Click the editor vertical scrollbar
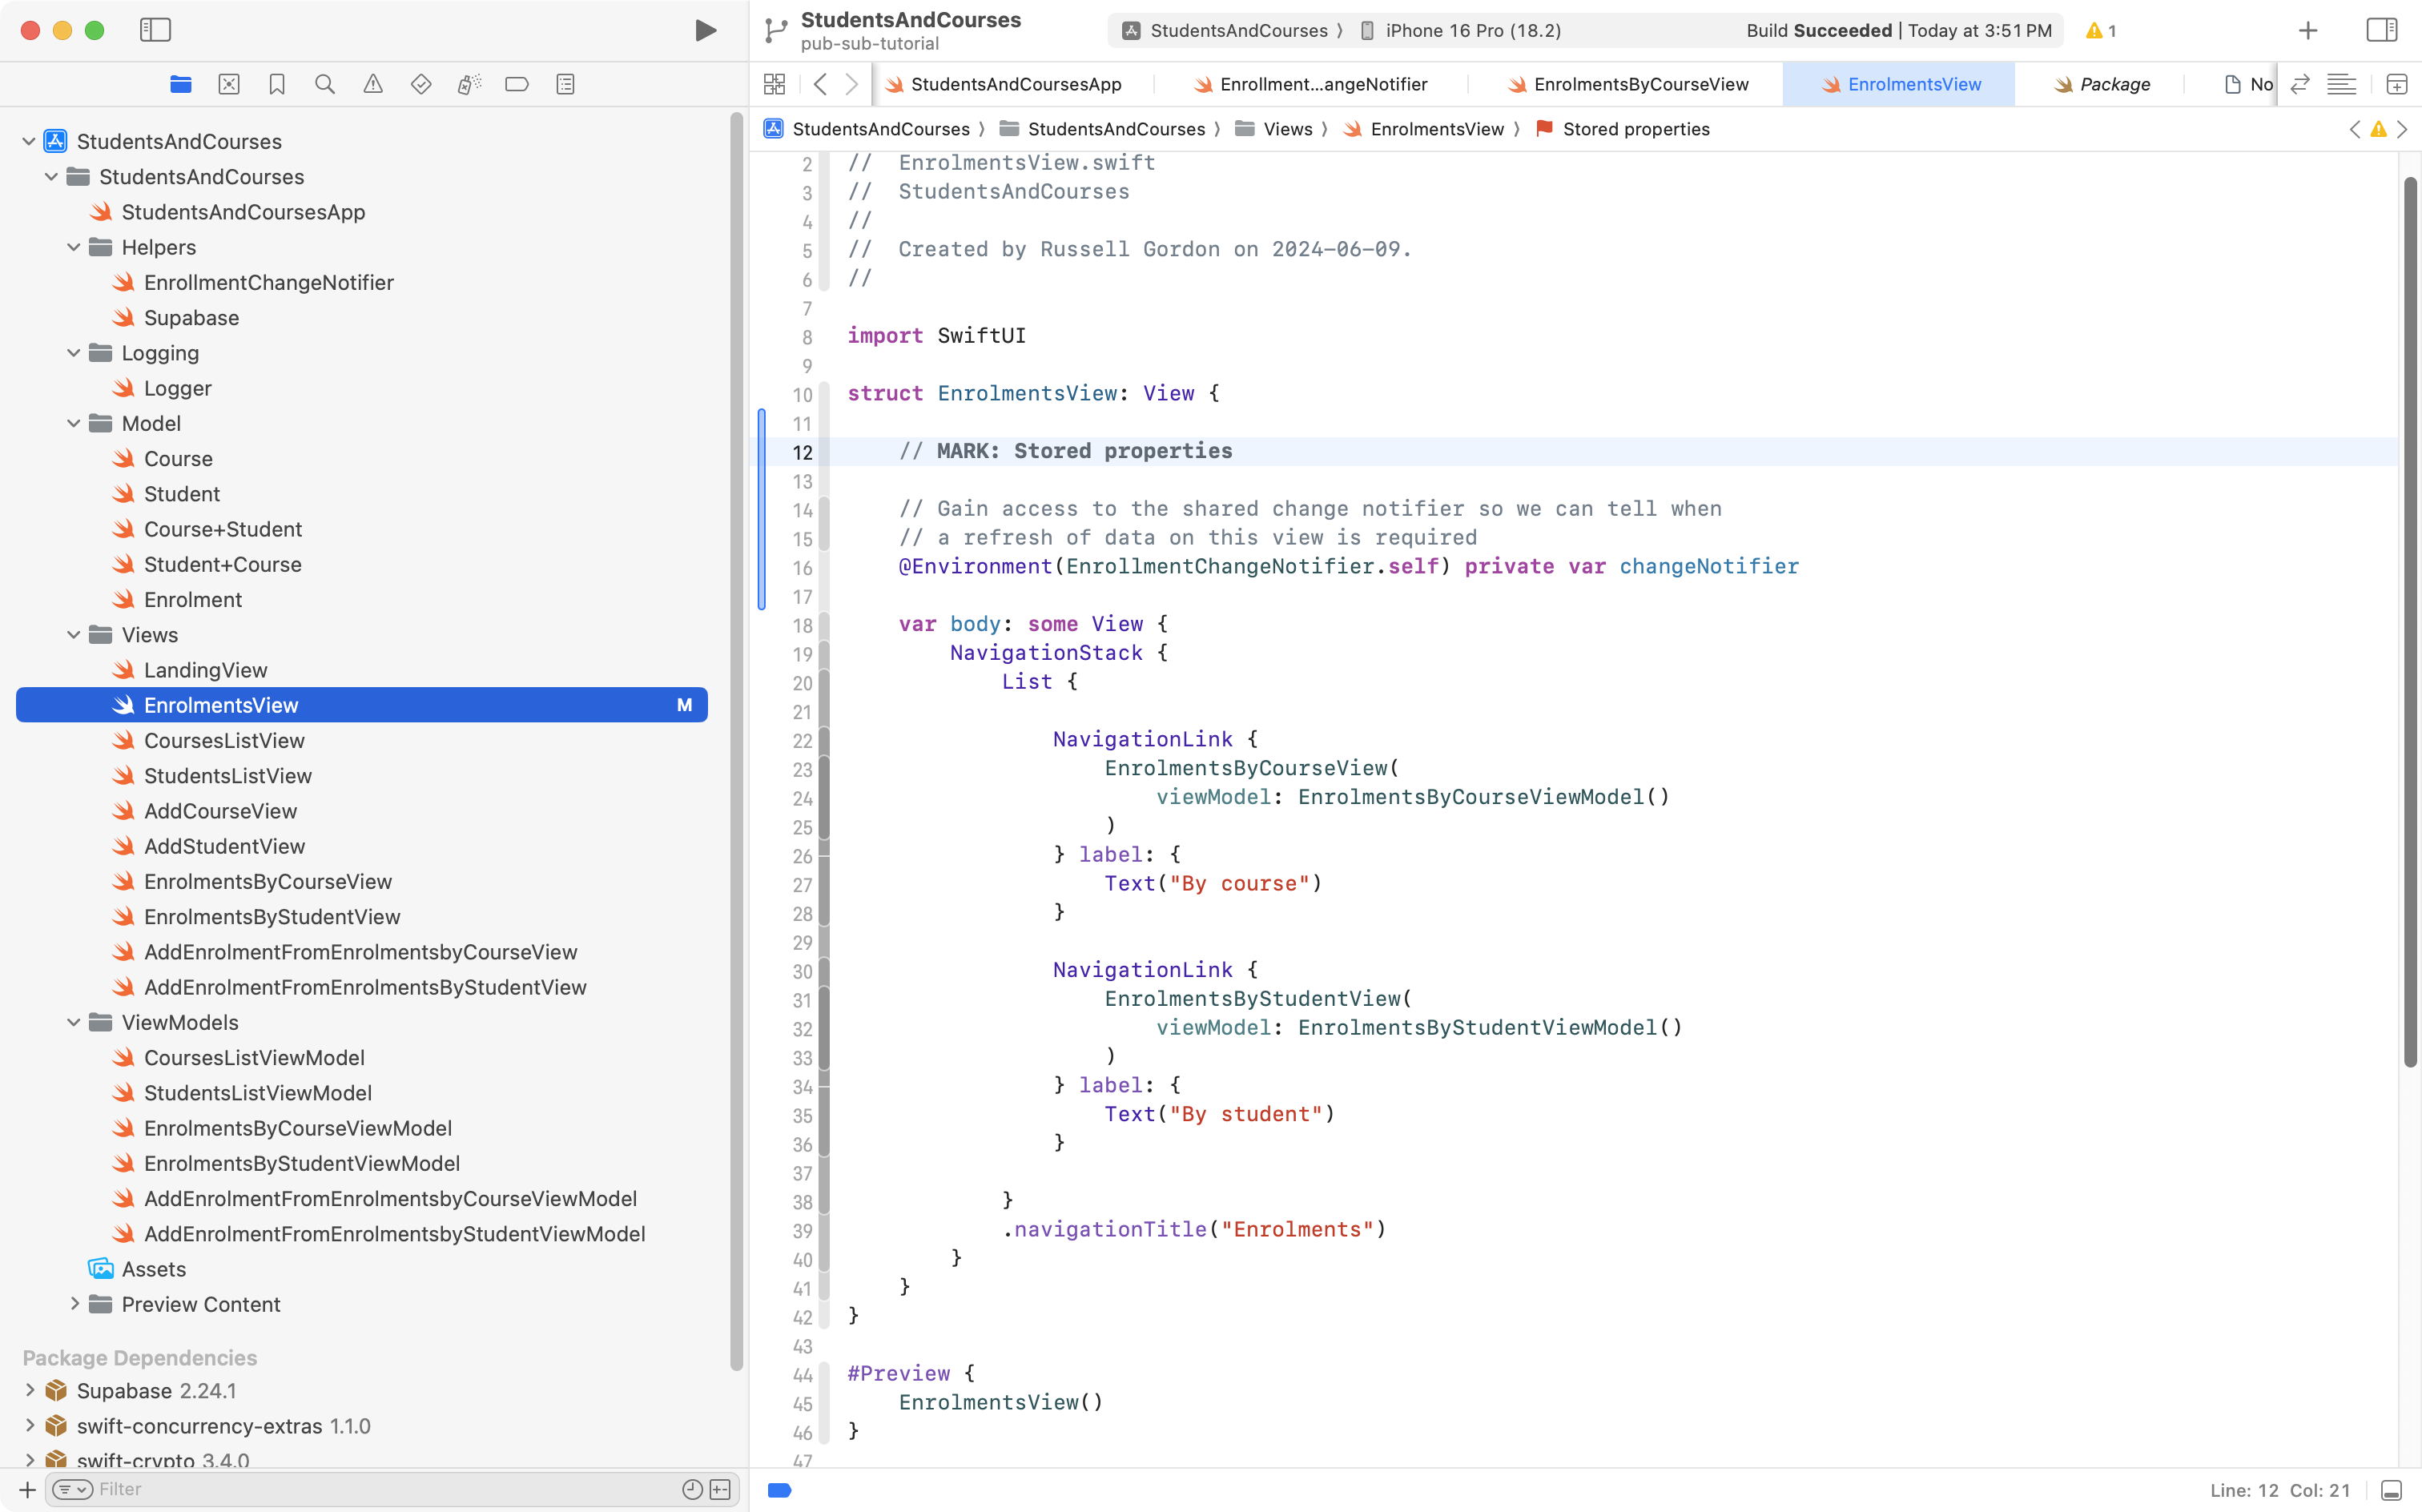Viewport: 2422px width, 1512px height. coord(2409,620)
